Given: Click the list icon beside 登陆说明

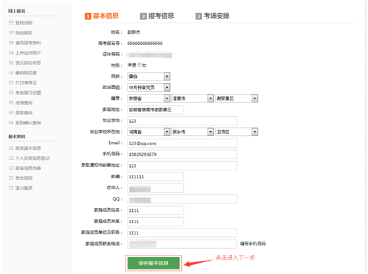Looking at the screenshot, I should click(11, 22).
